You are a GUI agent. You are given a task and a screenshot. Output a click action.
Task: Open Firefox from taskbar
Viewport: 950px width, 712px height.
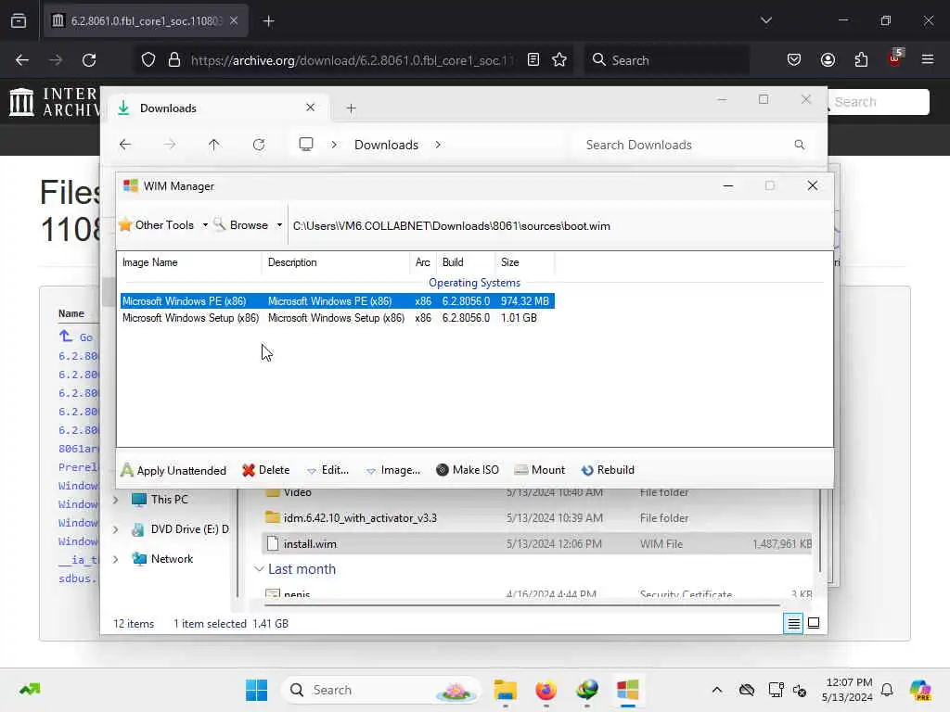(546, 690)
